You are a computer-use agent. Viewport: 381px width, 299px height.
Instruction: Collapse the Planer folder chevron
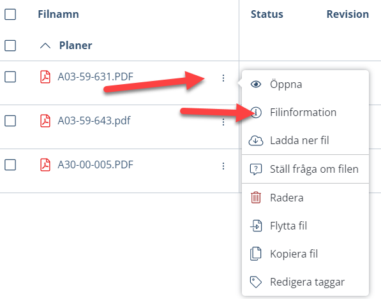[x=45, y=46]
